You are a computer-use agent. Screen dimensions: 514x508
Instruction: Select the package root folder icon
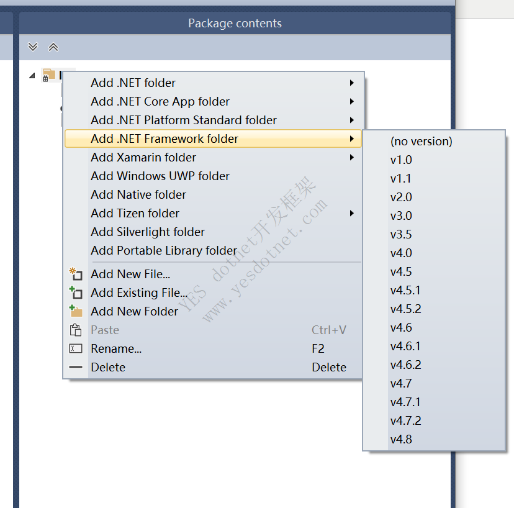(x=49, y=75)
